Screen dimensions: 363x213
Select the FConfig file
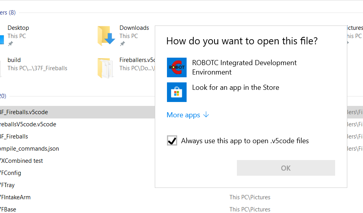pos(11,173)
